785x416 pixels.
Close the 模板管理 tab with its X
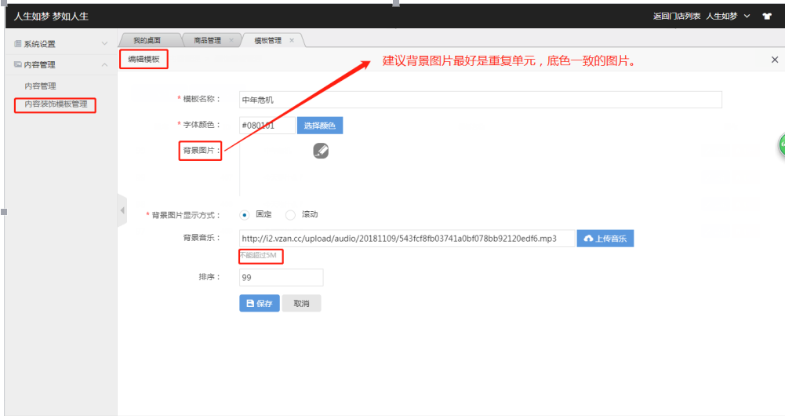(292, 40)
